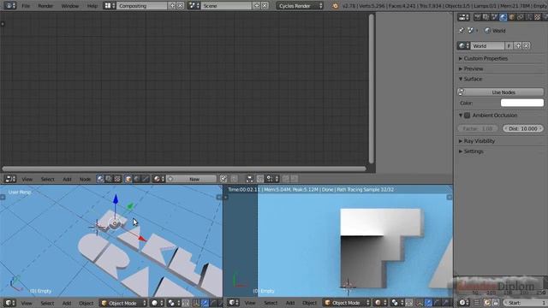Open the node editor Select menu
The width and height of the screenshot is (548, 308).
(x=48, y=179)
